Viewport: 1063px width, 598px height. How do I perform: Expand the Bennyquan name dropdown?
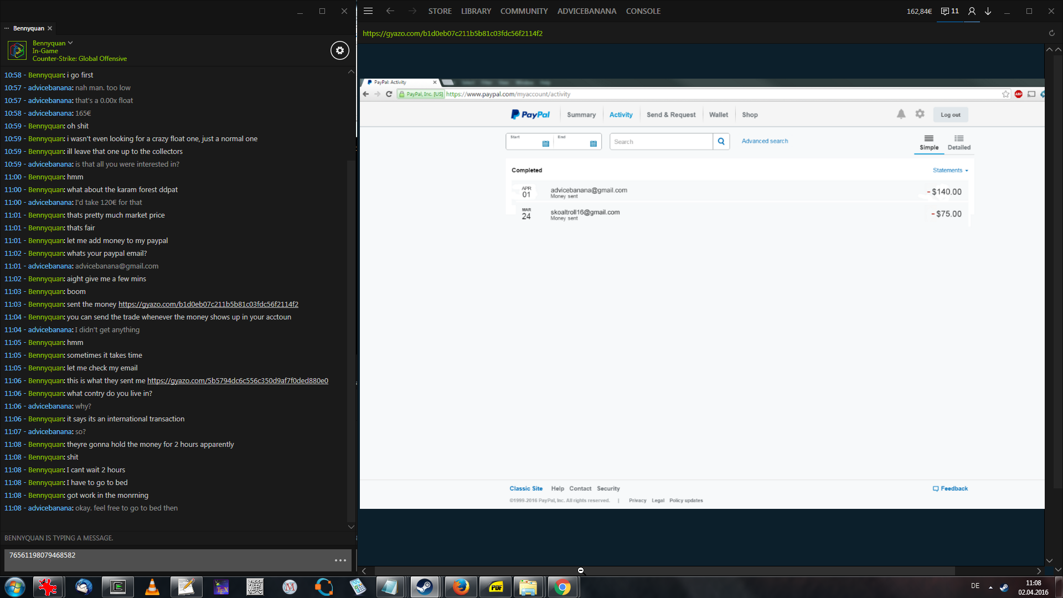(70, 43)
